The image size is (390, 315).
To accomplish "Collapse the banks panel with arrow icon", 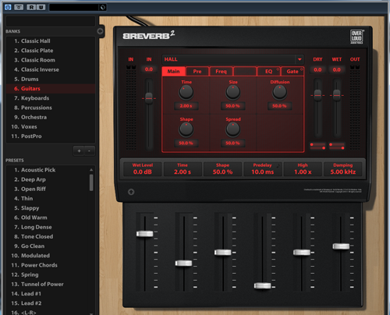I will (100, 31).
